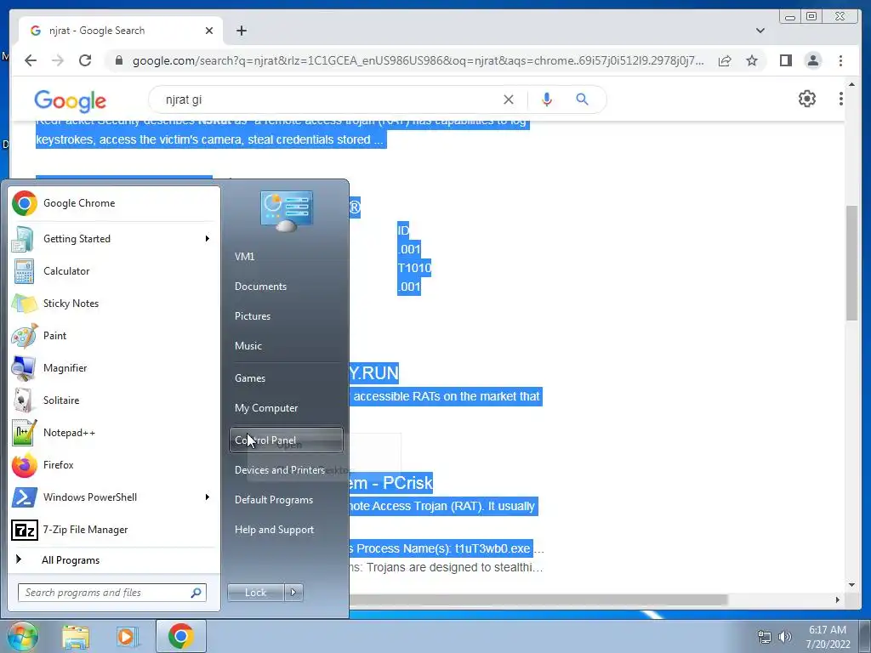
Task: Click vertical scrollbar thumb in Chrome
Action: point(851,263)
